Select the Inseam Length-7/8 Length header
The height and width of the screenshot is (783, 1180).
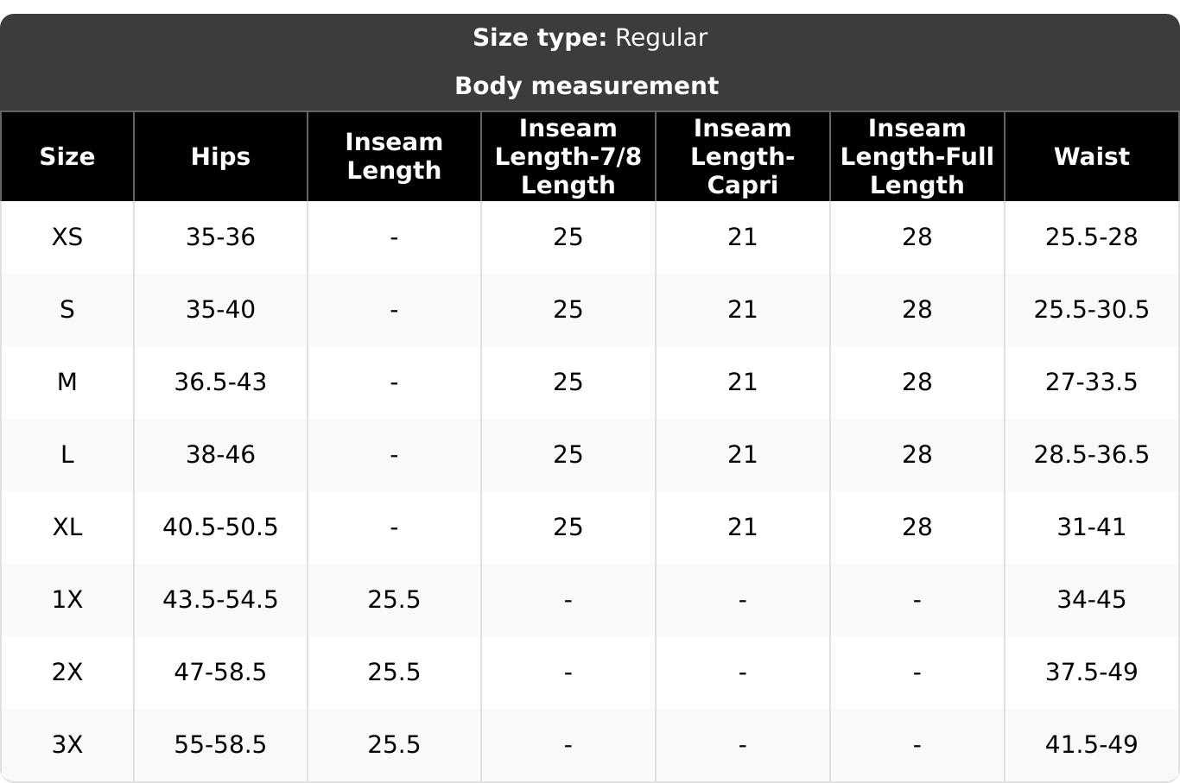pyautogui.click(x=568, y=156)
